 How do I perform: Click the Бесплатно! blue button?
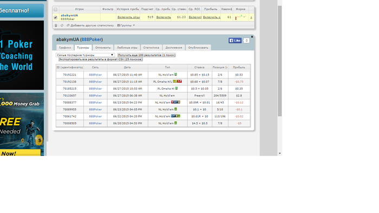click(22, 11)
